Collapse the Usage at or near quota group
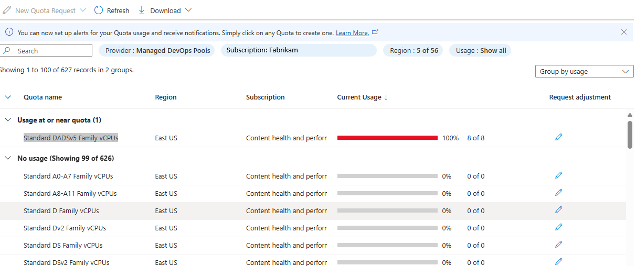Viewport: 636px width, 266px height. point(7,120)
